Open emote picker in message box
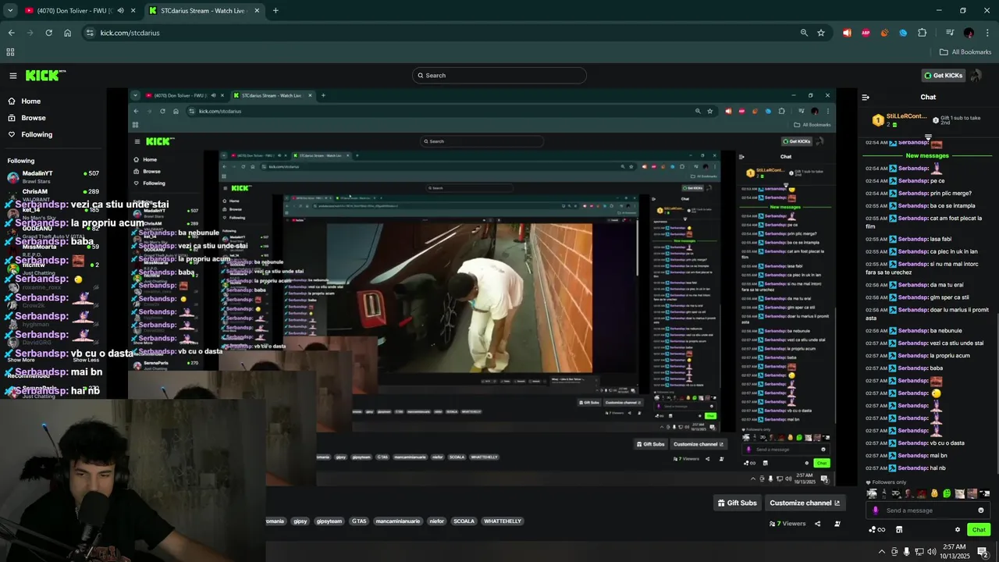The width and height of the screenshot is (999, 562). pos(981,510)
